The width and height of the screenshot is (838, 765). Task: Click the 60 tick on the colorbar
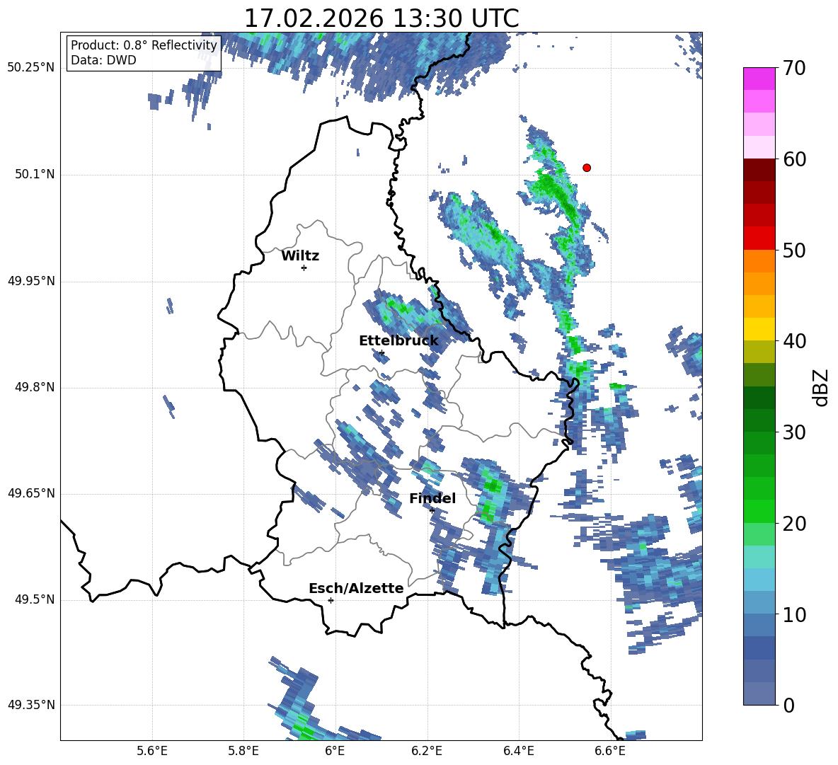[x=793, y=159]
